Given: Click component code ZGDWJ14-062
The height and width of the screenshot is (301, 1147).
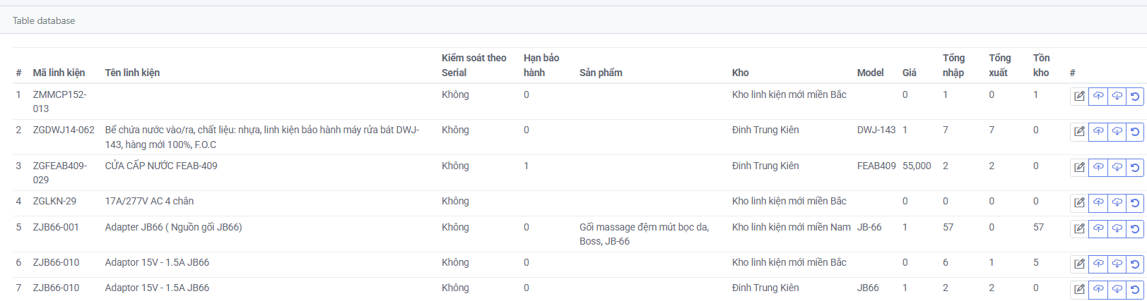Looking at the screenshot, I should [x=64, y=130].
